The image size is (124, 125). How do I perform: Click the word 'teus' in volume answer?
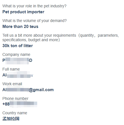click(x=34, y=27)
